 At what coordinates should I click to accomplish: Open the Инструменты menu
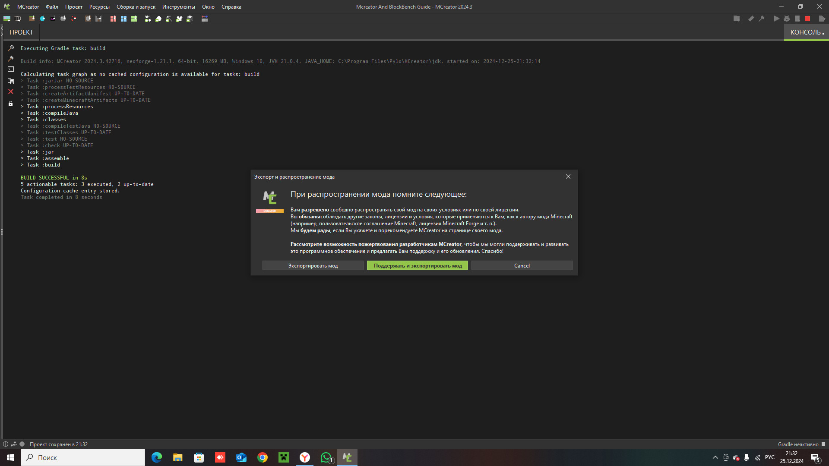[x=178, y=7]
